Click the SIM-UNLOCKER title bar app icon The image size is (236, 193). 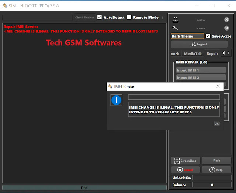pos(5,6)
